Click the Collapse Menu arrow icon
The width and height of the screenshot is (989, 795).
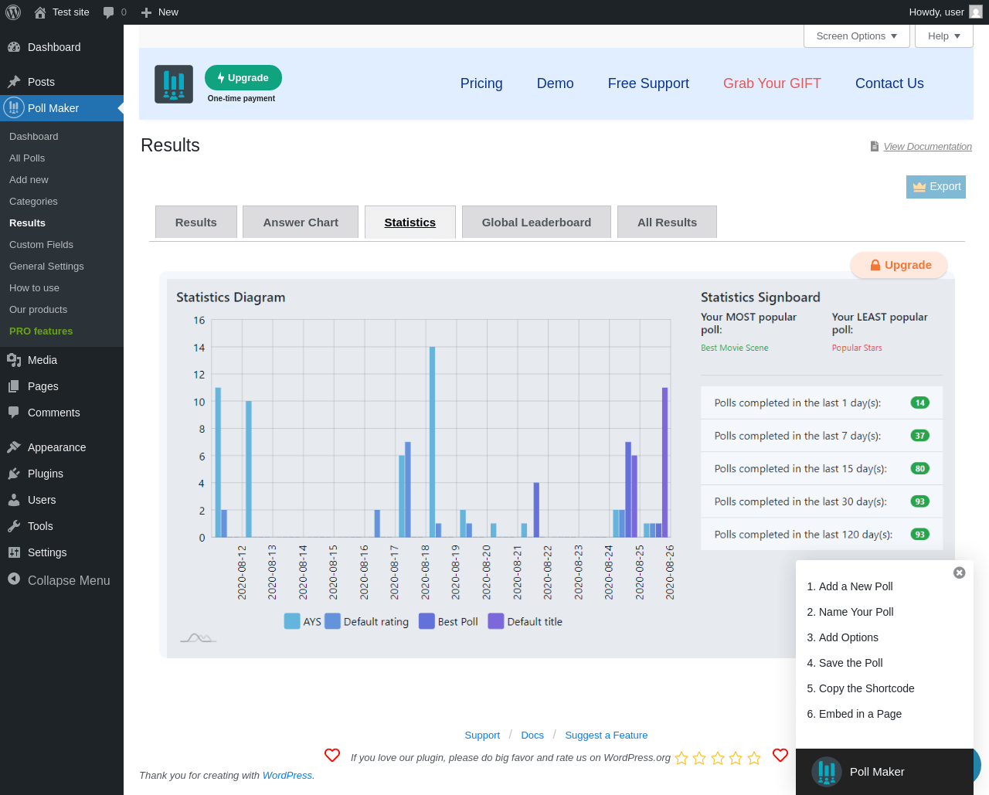(x=14, y=579)
